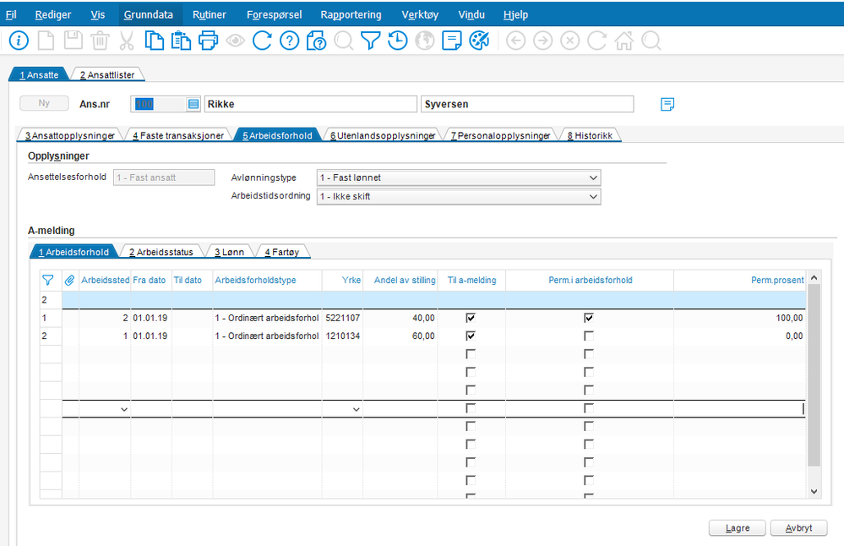Click the clipboard paste icon
This screenshot has height=546, width=844.
coord(181,41)
